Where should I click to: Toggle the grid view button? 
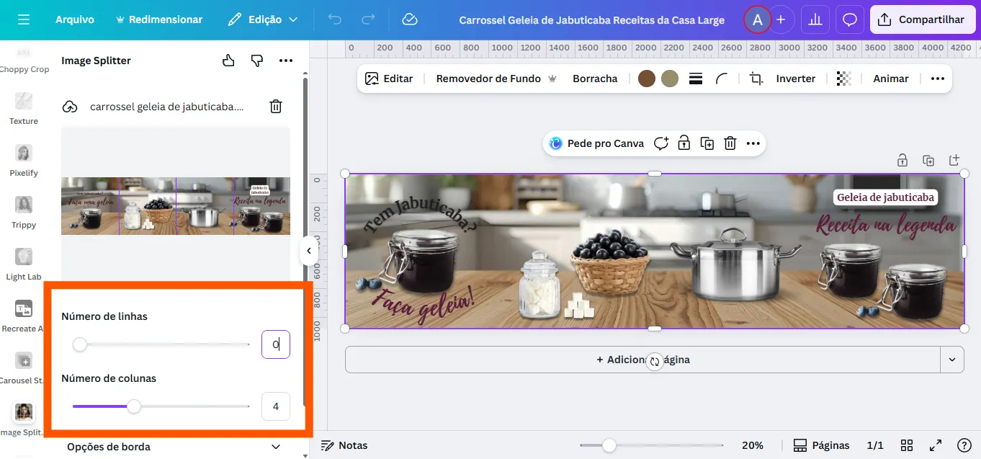[907, 445]
